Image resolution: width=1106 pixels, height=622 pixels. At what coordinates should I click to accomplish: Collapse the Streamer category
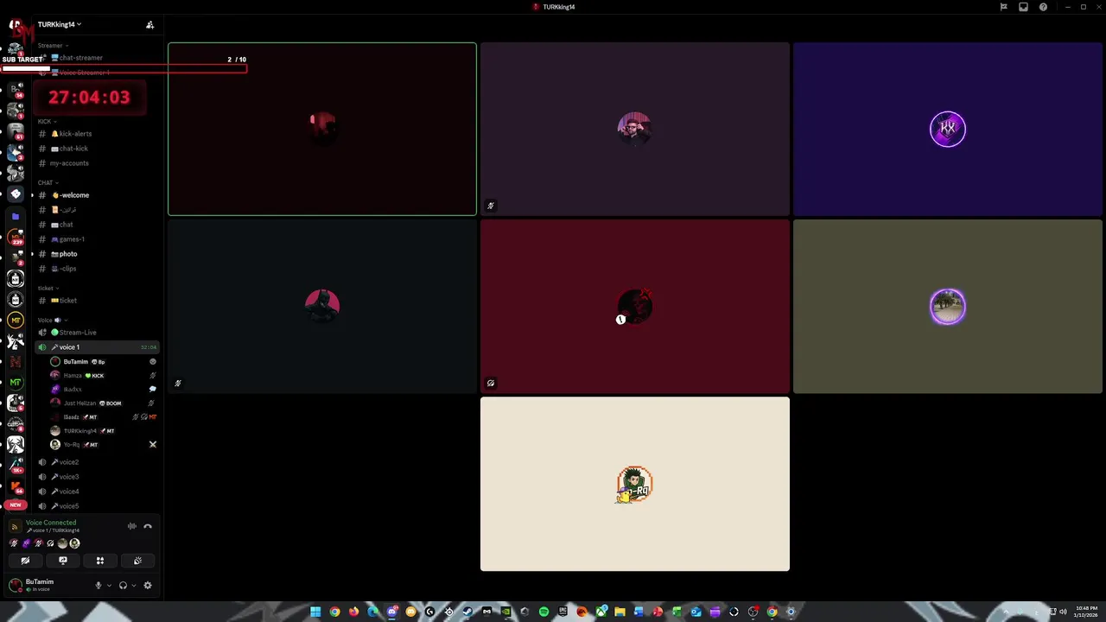point(53,45)
